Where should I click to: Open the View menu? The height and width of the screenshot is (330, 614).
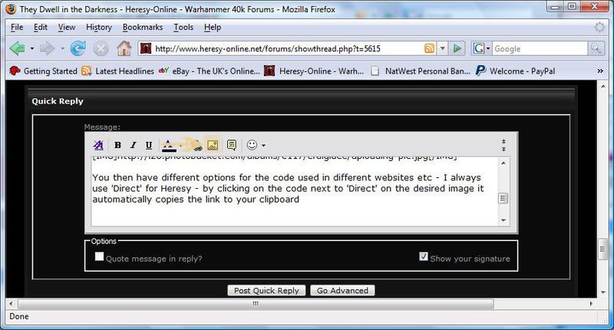[67, 27]
